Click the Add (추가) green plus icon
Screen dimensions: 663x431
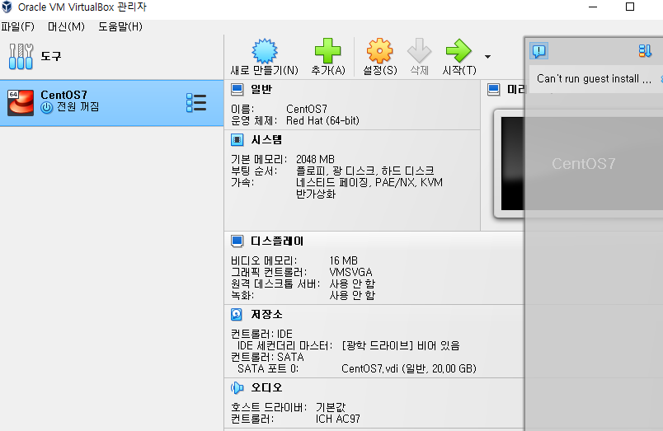point(327,51)
